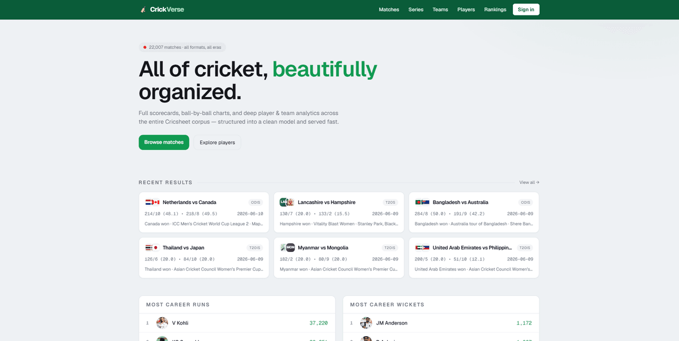Screen dimensions: 679x341
Task: Open Netherlands vs Canada match card
Action: pos(204,212)
